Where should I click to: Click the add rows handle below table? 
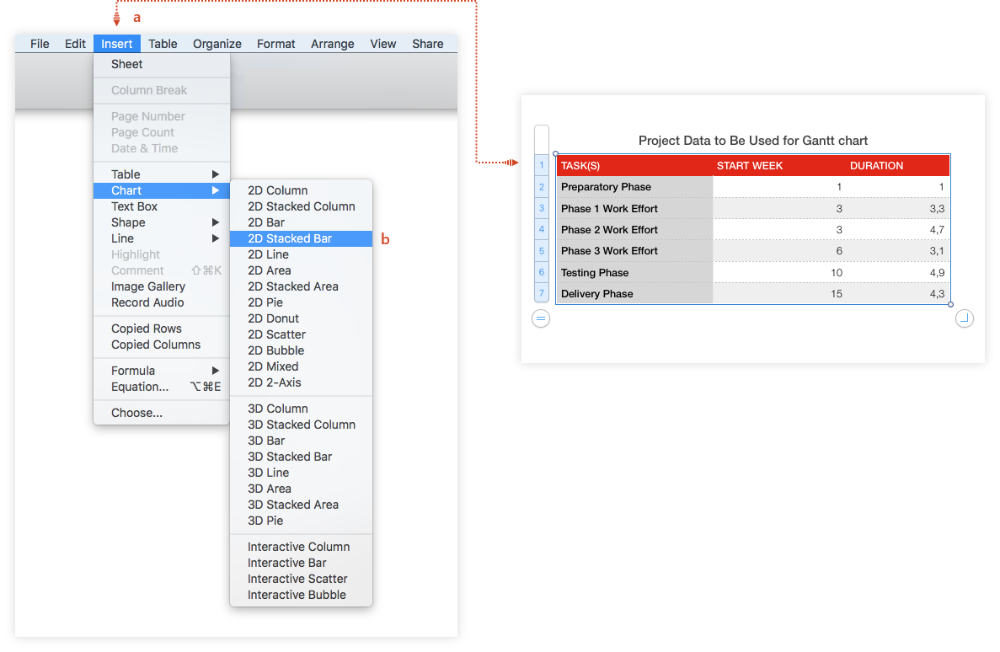[x=541, y=318]
